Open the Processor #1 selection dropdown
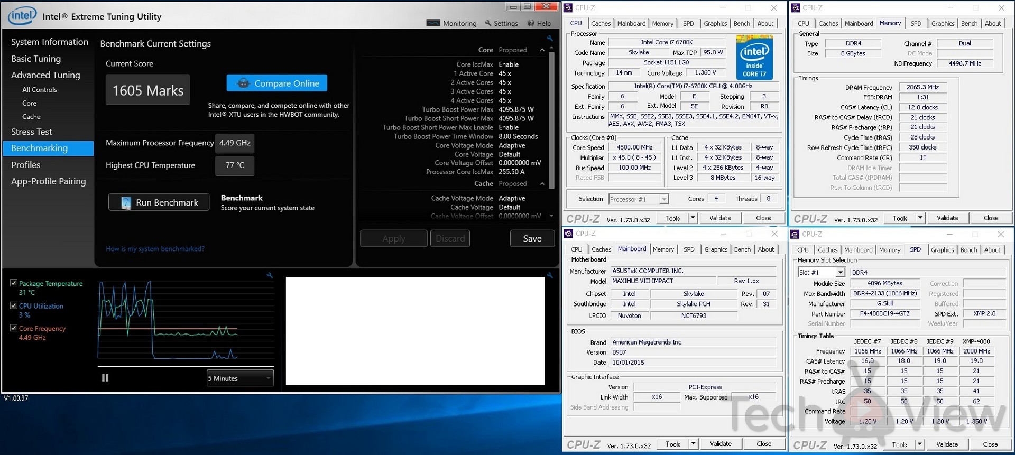This screenshot has height=455, width=1015. [639, 199]
